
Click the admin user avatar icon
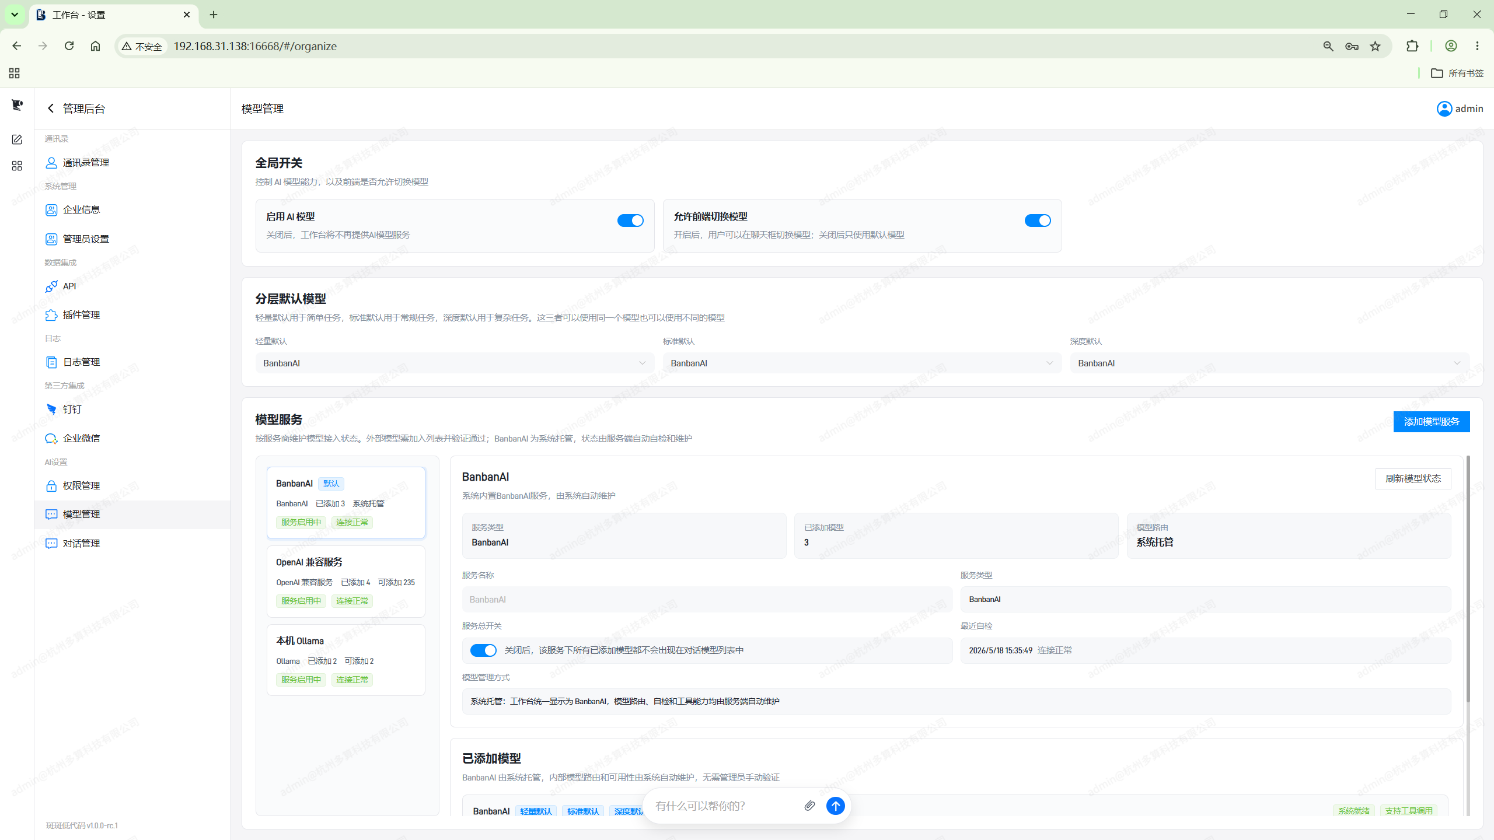point(1444,108)
